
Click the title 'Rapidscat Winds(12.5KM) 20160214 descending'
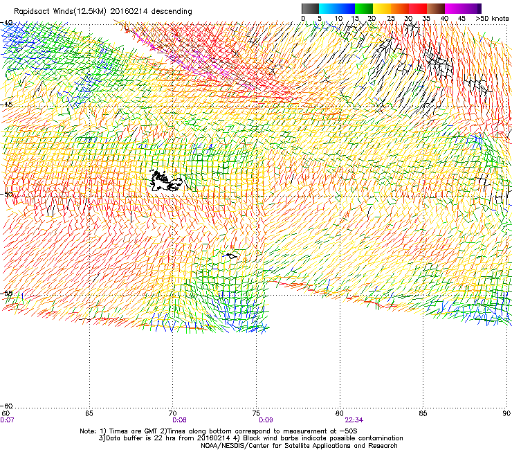(x=103, y=12)
